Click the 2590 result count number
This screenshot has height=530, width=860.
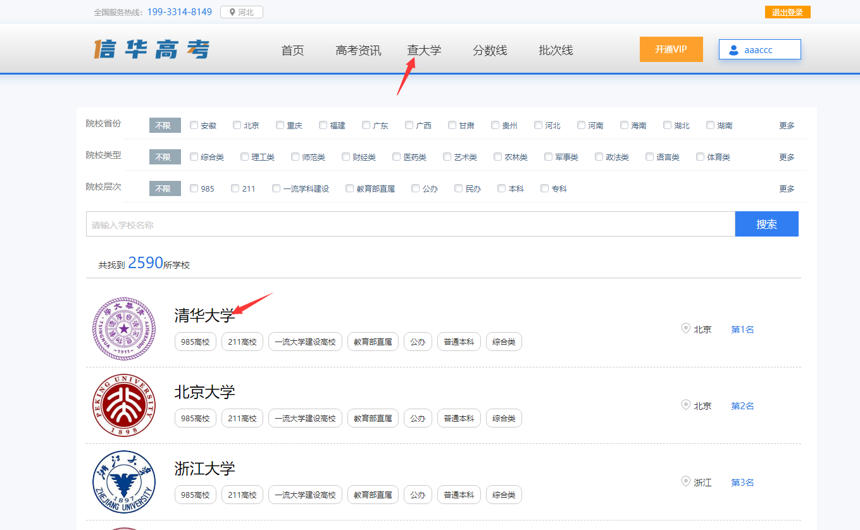point(146,262)
